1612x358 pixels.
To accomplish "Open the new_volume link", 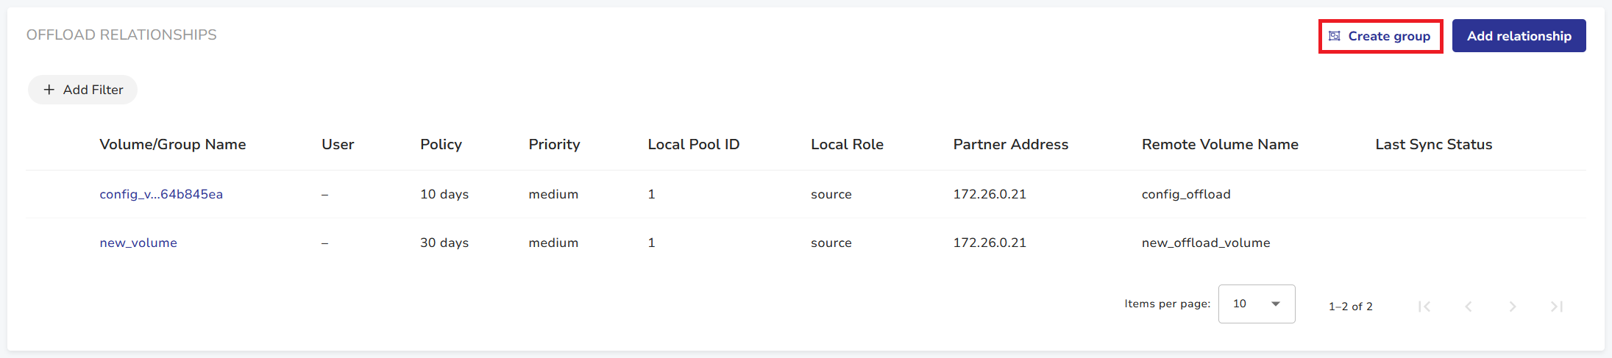I will (138, 243).
